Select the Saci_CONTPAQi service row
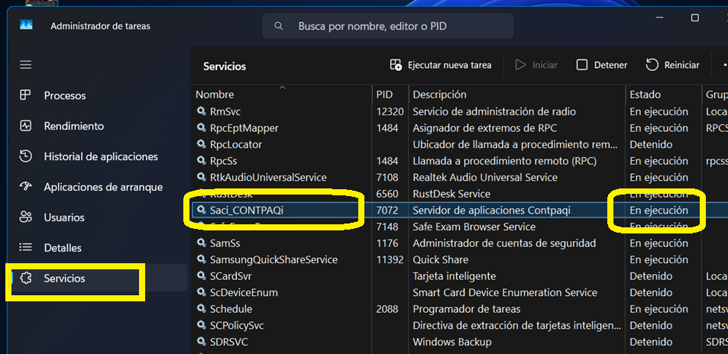 (247, 210)
